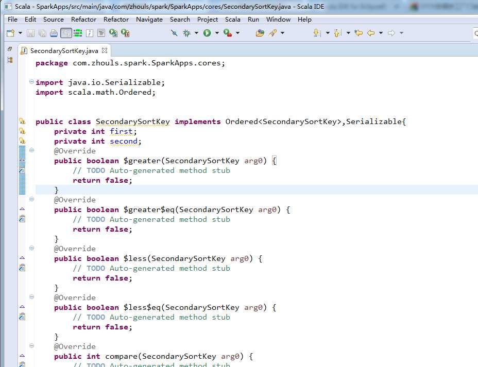
Task: Open the Scala menu
Action: (233, 19)
